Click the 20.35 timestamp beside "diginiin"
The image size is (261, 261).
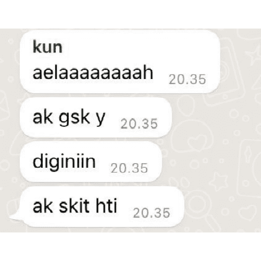click(129, 168)
